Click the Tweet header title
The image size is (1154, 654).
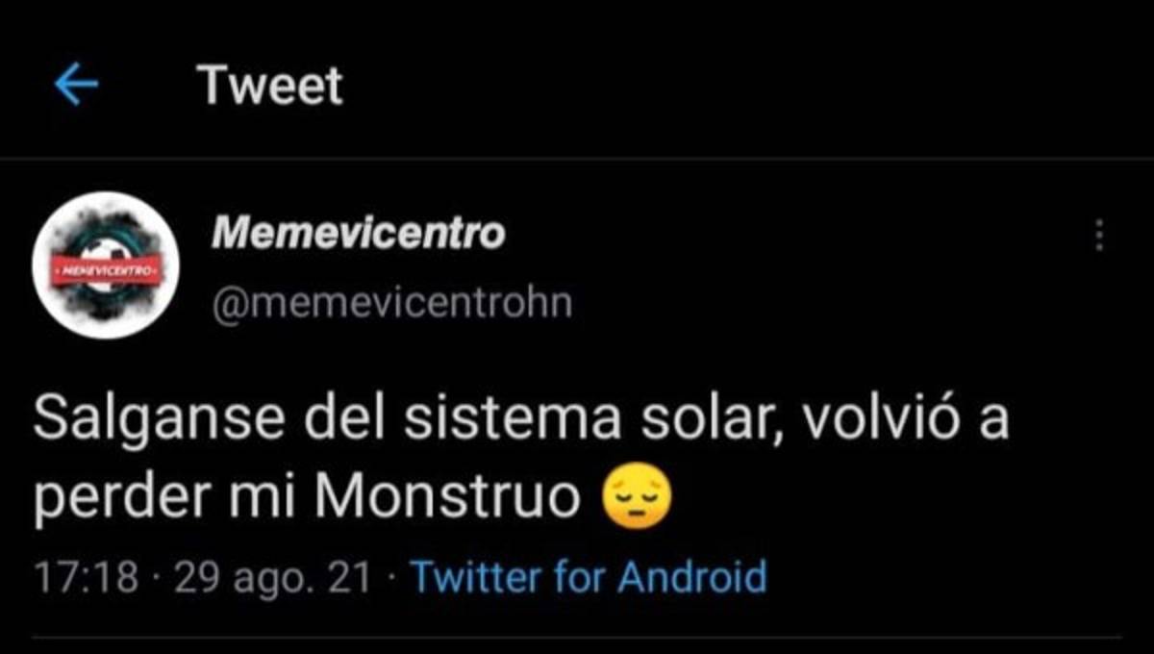coord(270,87)
